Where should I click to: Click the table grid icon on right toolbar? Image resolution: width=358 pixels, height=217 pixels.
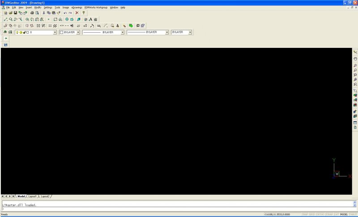[x=355, y=123]
